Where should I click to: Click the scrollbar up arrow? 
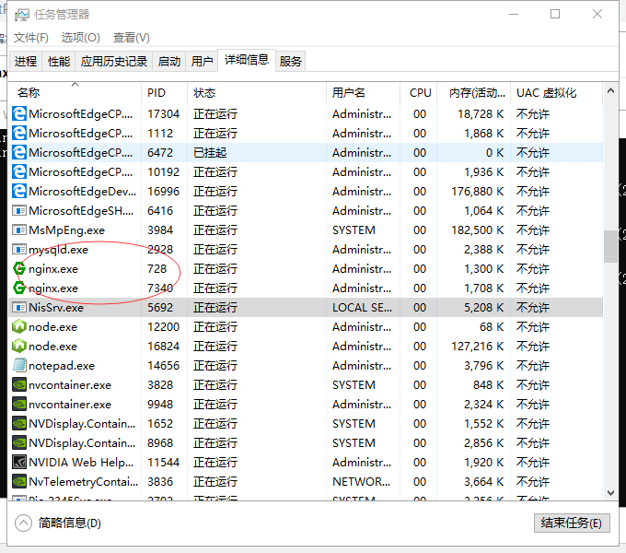610,91
